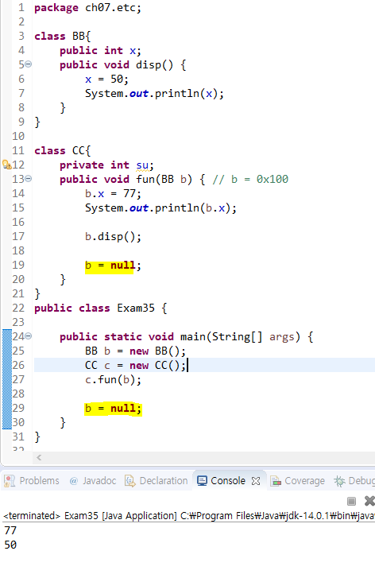Click the Javadoc @ icon
The image size is (375, 578).
click(x=74, y=481)
